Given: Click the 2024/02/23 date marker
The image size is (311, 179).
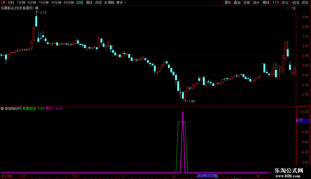Looking at the screenshot, I should tap(207, 176).
